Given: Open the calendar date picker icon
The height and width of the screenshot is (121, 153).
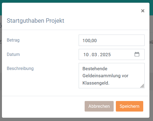Looking at the screenshot, I should click(x=137, y=54).
